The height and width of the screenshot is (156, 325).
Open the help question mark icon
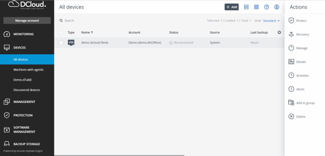(267, 7)
